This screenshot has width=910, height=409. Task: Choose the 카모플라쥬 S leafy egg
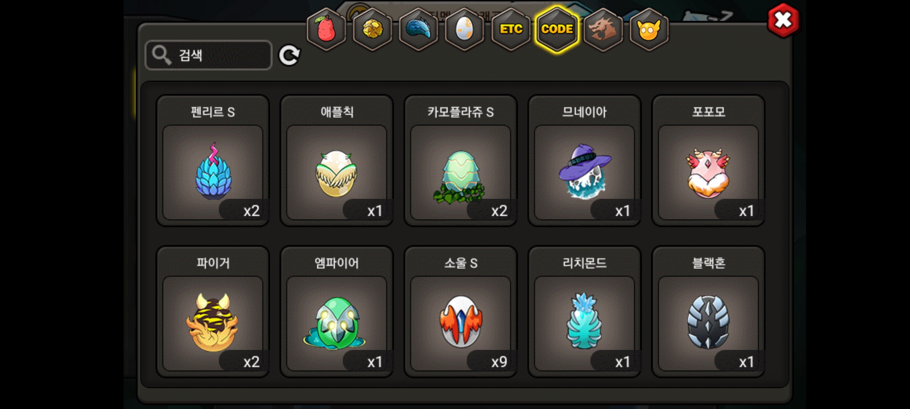pos(461,160)
